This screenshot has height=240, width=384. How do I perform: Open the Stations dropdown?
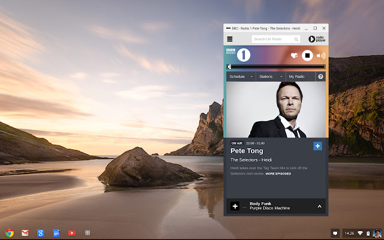pos(271,77)
